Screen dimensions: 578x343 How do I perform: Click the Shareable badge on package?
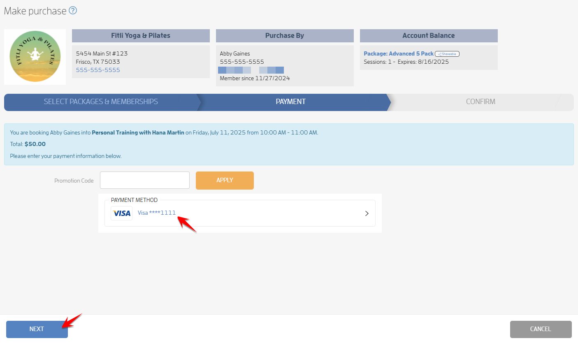[x=447, y=54]
